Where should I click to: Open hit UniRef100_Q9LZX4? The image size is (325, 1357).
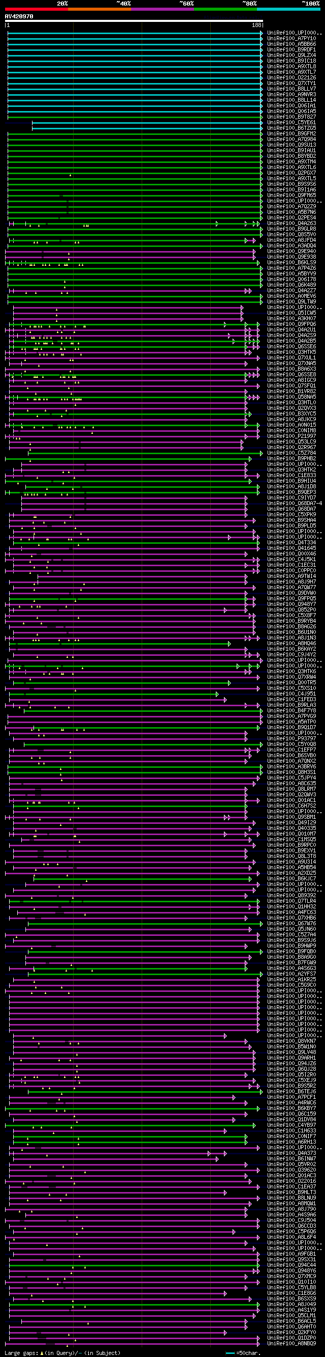coord(291,56)
